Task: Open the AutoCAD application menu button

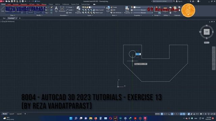Action: coord(2,1)
